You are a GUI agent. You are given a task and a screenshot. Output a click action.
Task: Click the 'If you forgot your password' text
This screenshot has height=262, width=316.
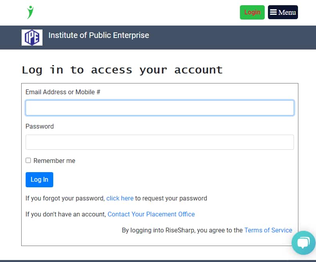click(65, 198)
